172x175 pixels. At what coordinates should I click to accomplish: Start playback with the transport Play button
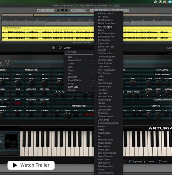click(x=58, y=10)
